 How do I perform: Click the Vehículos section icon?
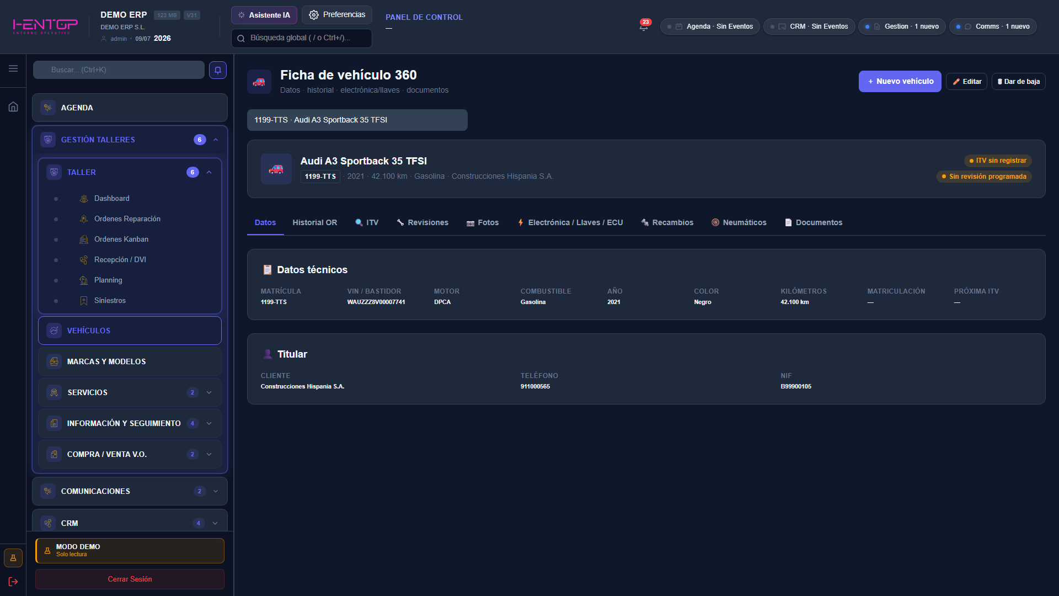[x=54, y=331]
